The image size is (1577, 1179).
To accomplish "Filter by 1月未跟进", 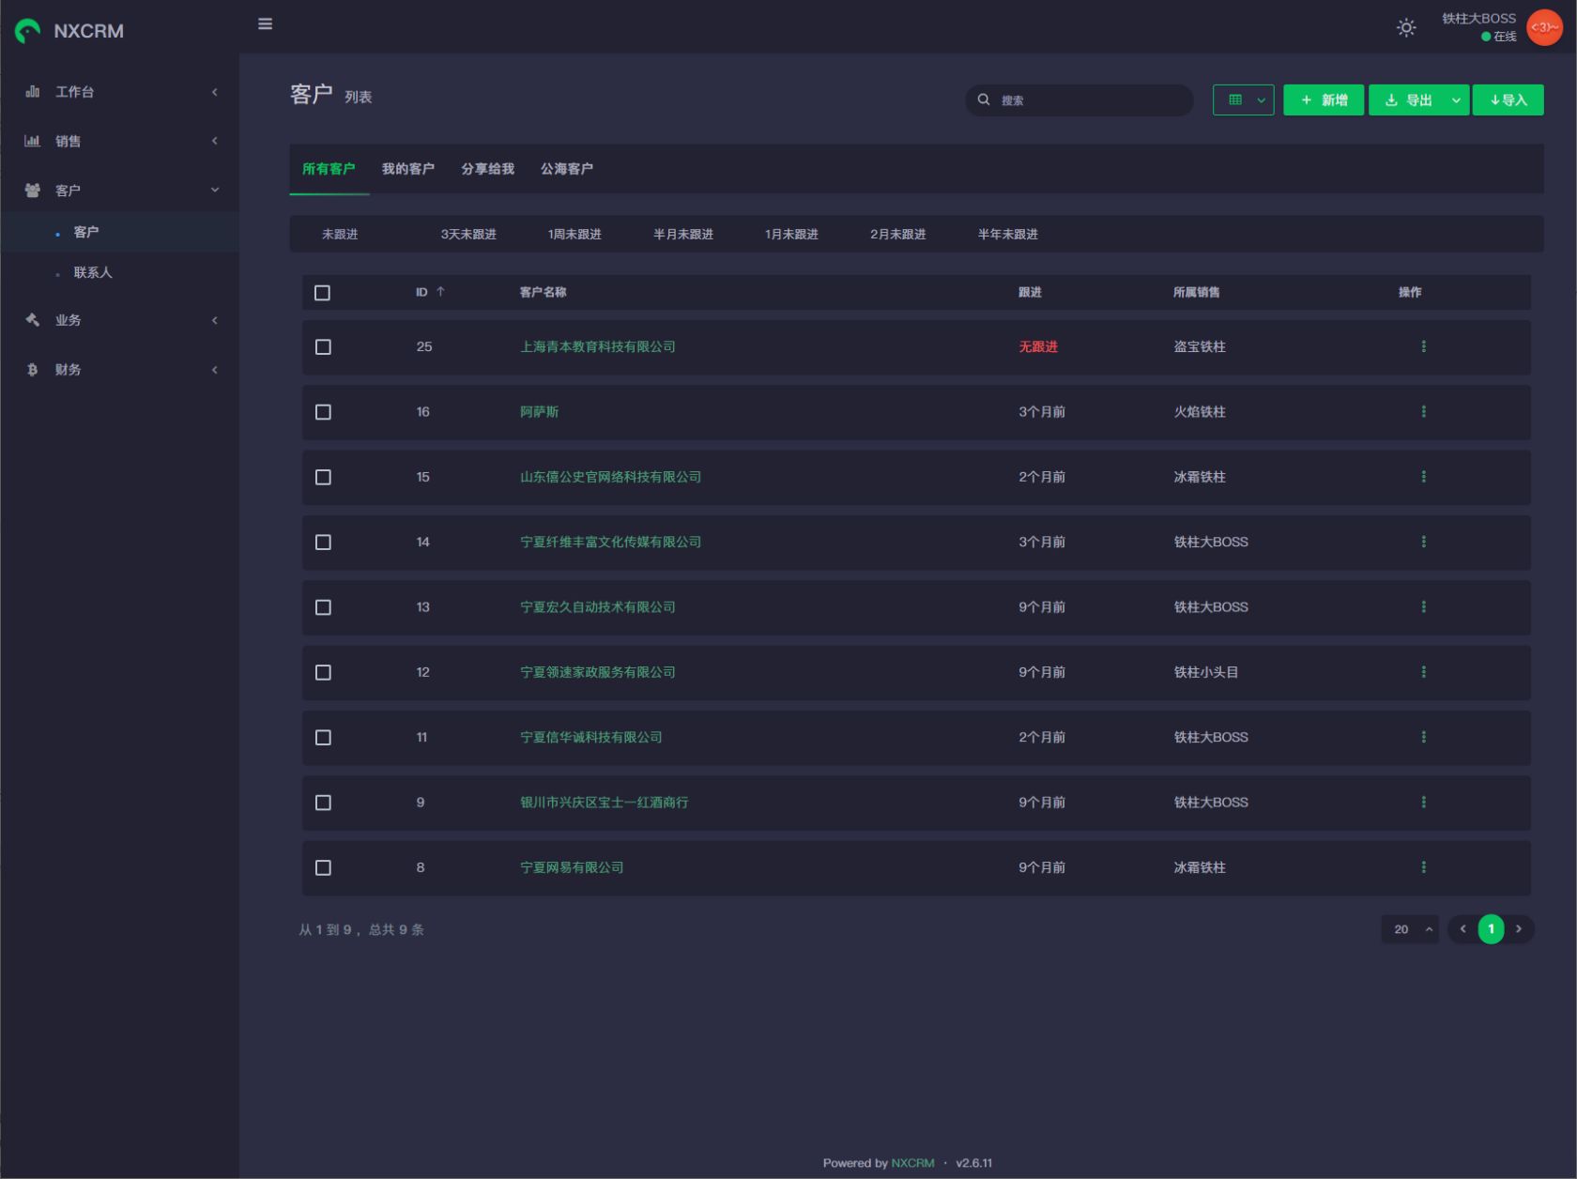I will 791,234.
